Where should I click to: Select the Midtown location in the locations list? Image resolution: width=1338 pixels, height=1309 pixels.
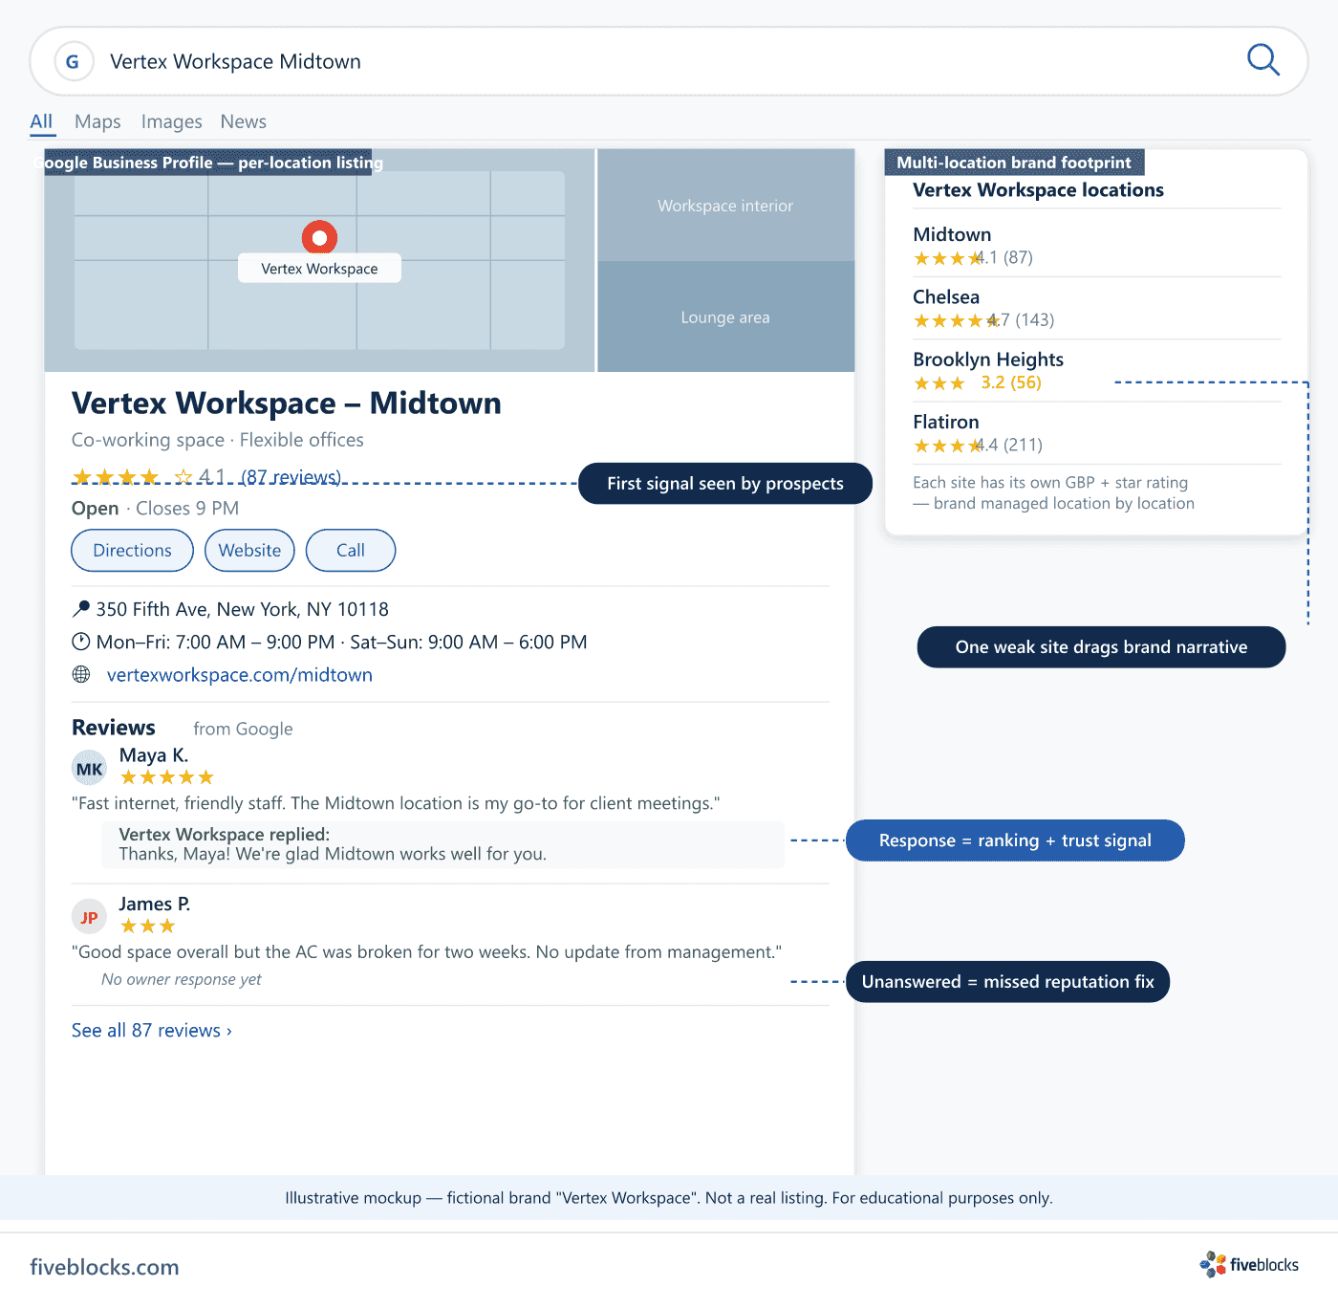pos(1097,245)
